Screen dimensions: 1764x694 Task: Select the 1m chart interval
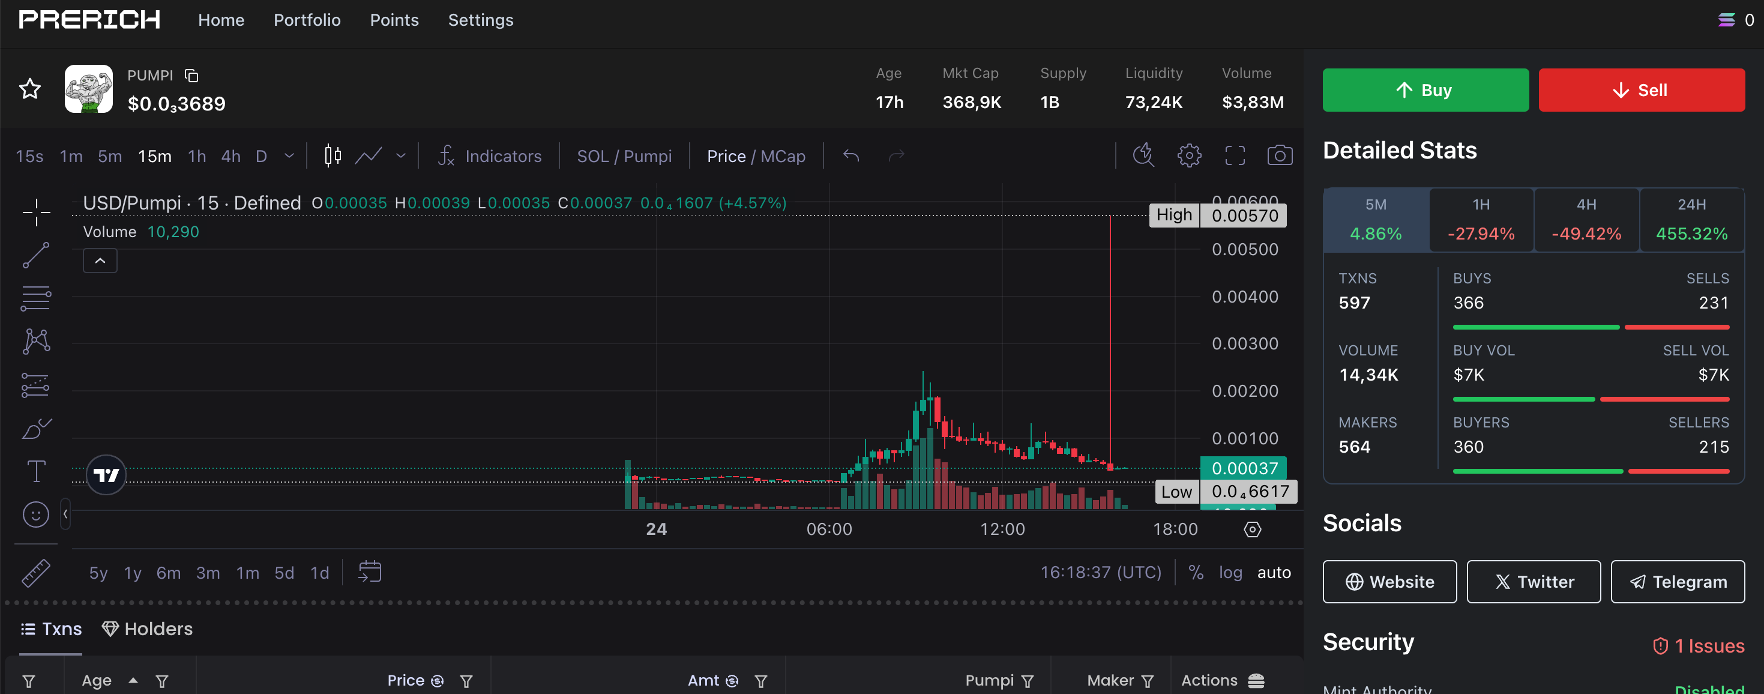(x=71, y=156)
